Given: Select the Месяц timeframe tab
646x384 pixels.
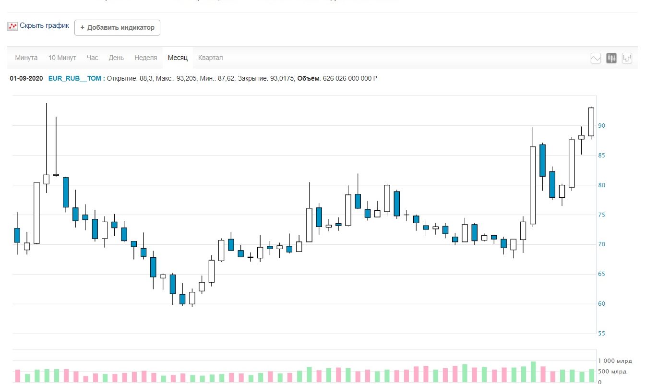Looking at the screenshot, I should tap(178, 58).
